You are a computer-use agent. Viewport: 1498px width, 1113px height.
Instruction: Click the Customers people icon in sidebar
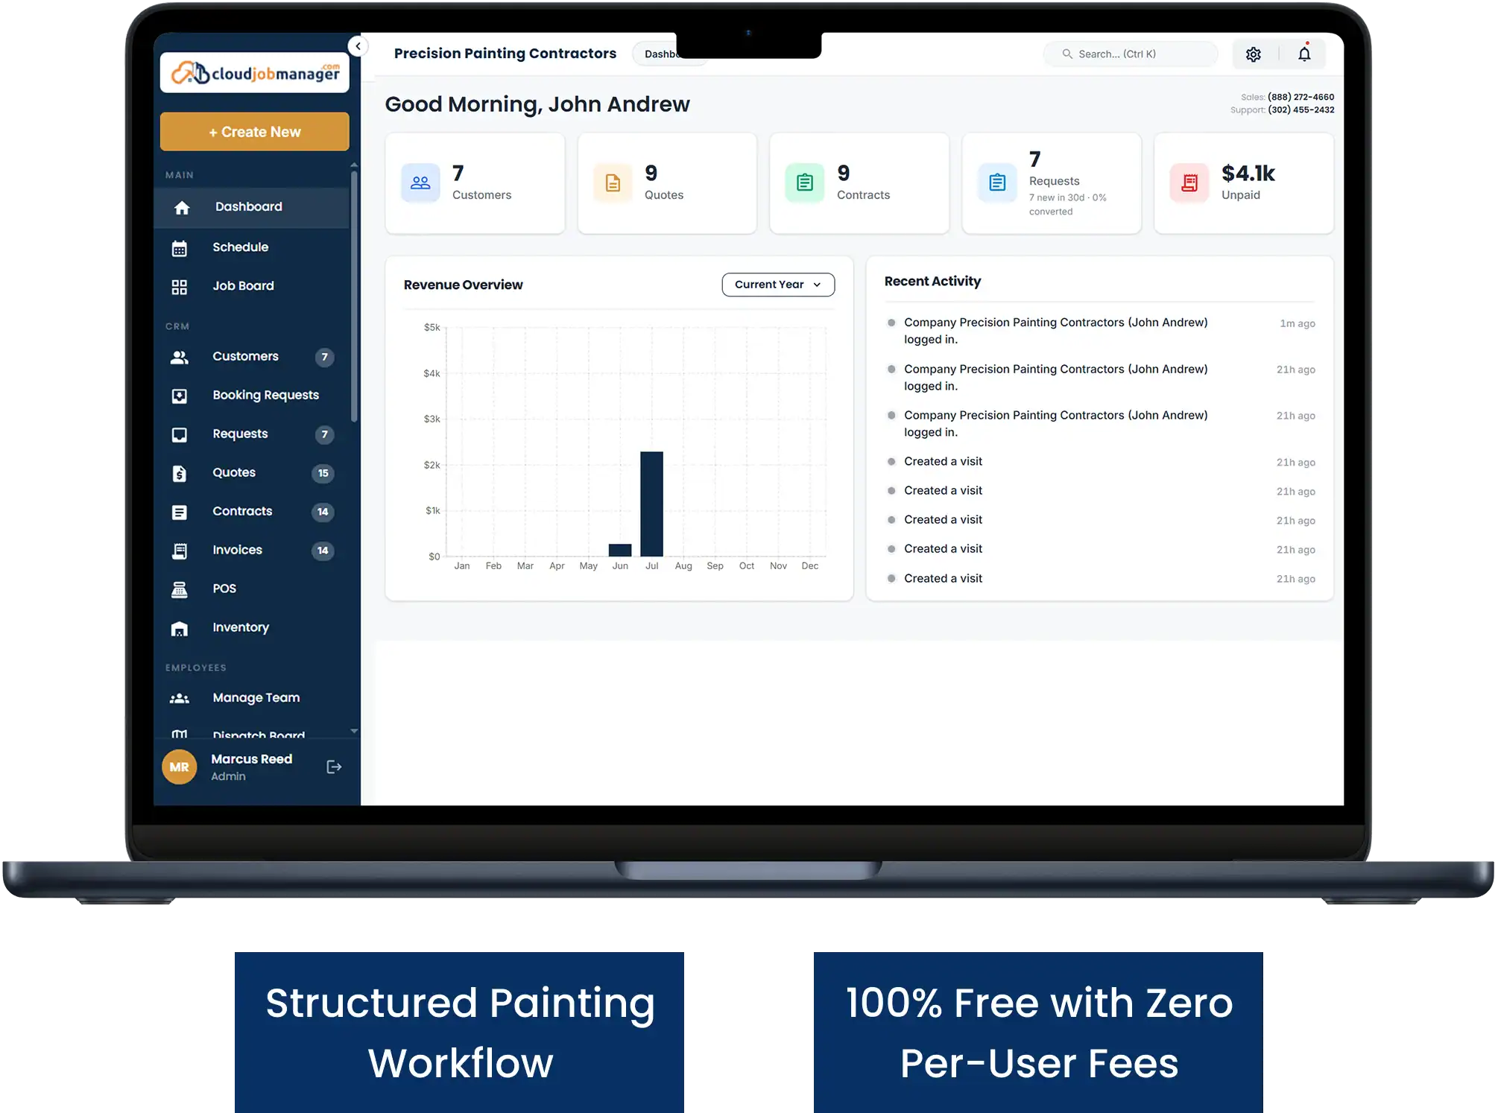(180, 358)
